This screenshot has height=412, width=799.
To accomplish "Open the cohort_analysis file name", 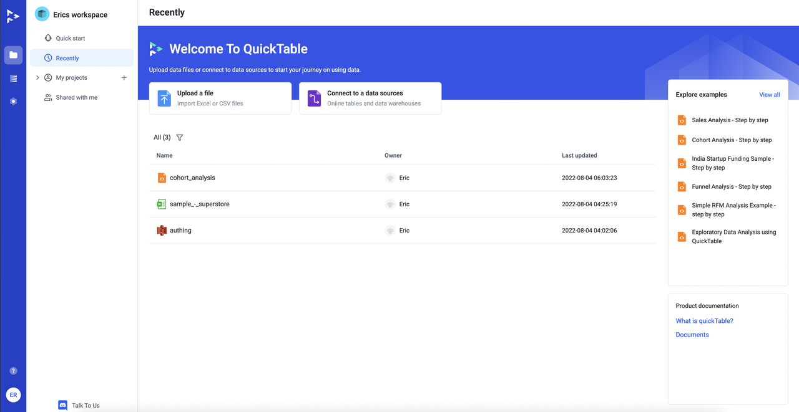I will tap(192, 178).
